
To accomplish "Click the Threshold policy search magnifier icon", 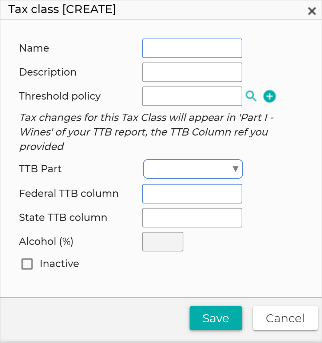I will pos(251,96).
